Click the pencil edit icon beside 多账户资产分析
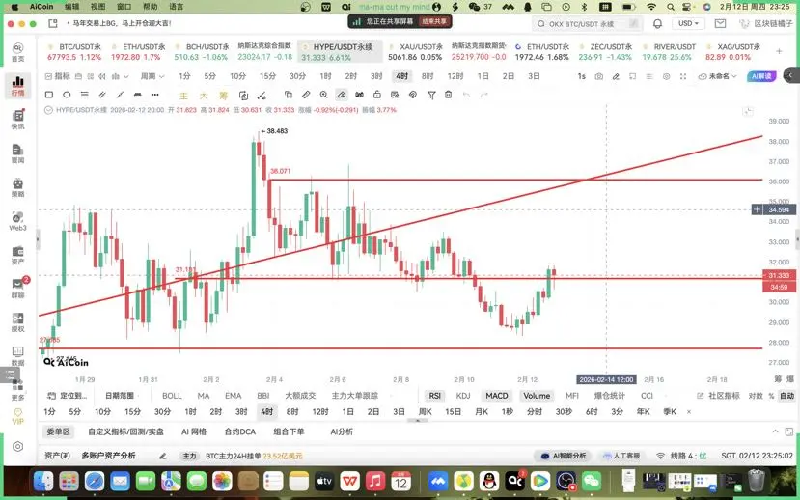 click(x=163, y=457)
